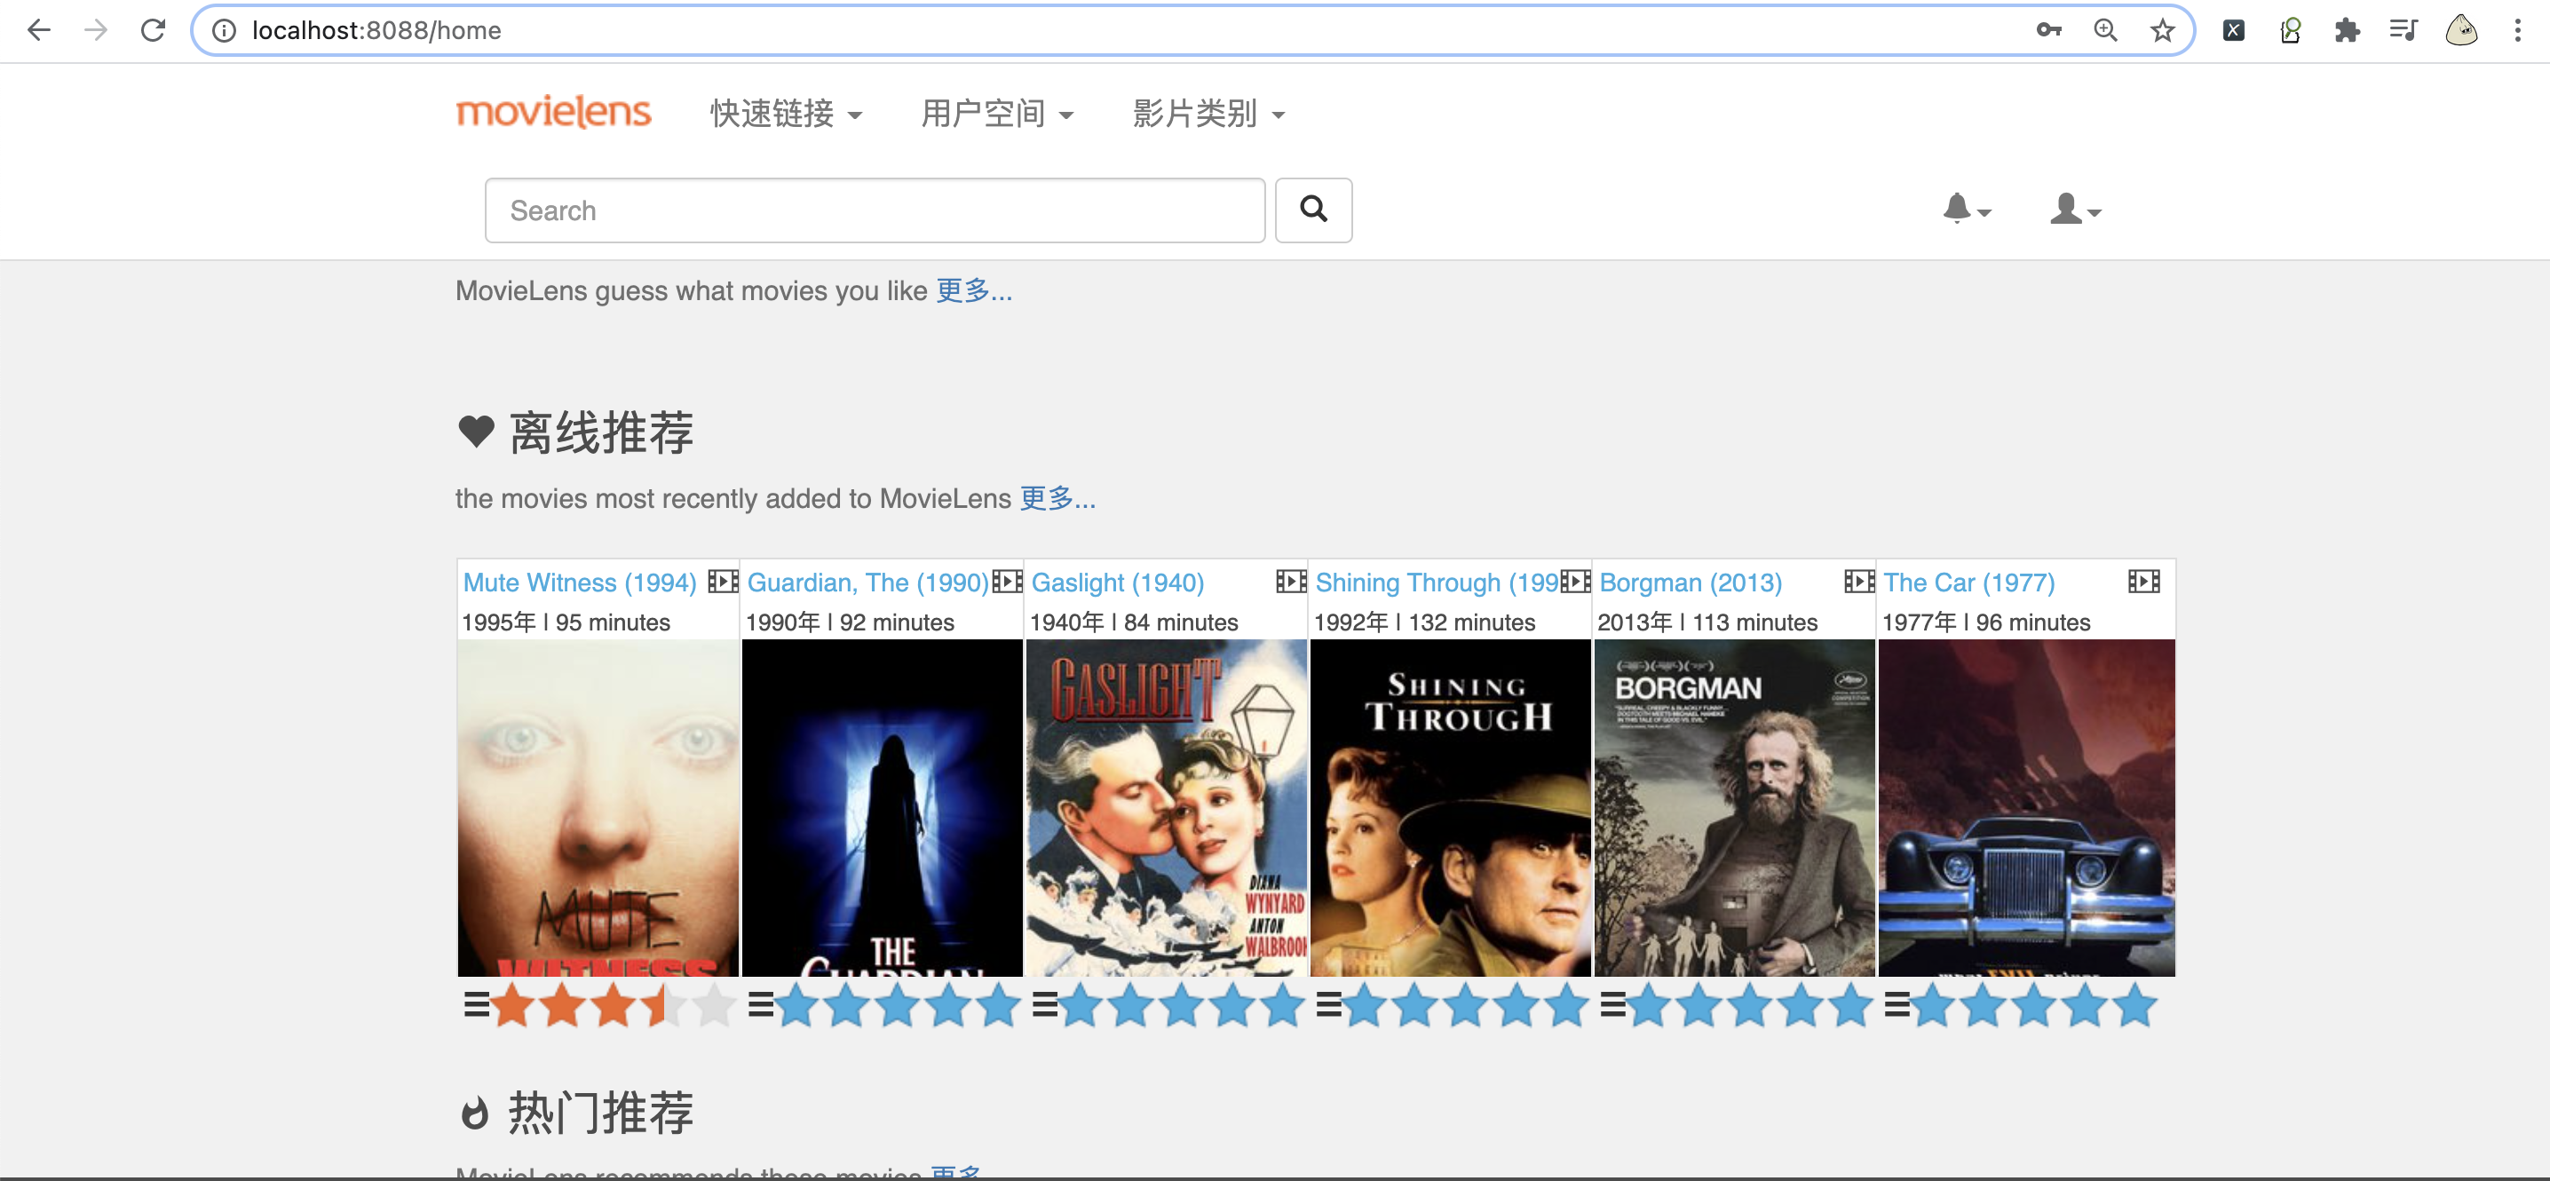This screenshot has width=2550, height=1181.
Task: Open the list menu icon under Gaslight poster
Action: (1044, 1005)
